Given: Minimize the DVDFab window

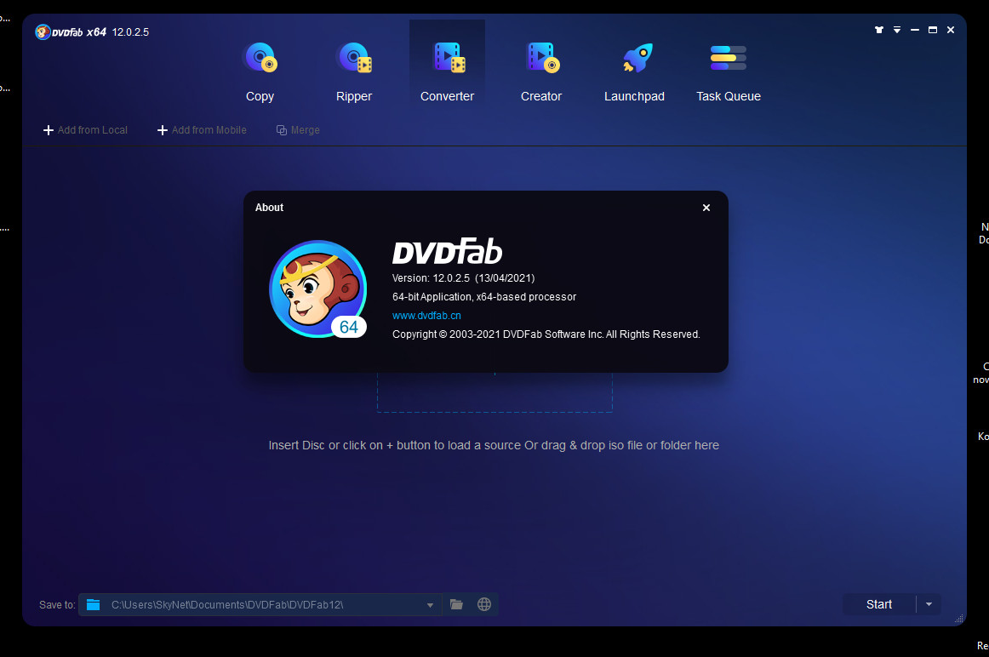Looking at the screenshot, I should (x=915, y=30).
